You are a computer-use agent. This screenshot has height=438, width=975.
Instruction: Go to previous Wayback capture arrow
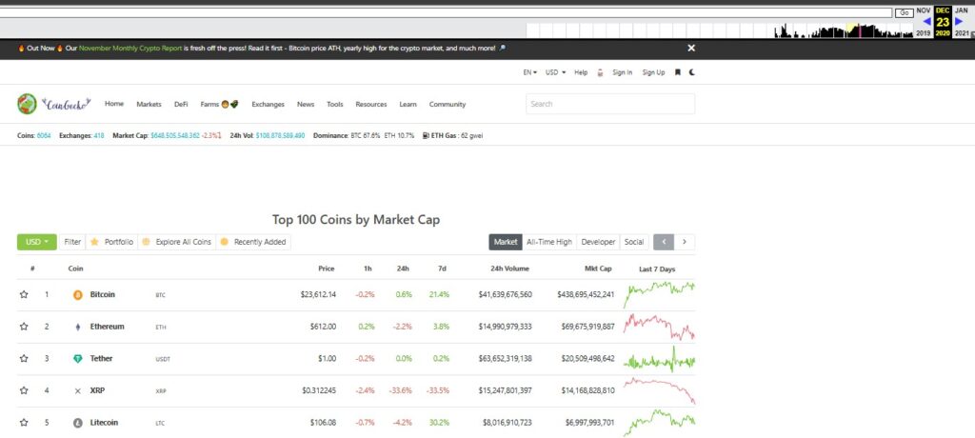926,21
